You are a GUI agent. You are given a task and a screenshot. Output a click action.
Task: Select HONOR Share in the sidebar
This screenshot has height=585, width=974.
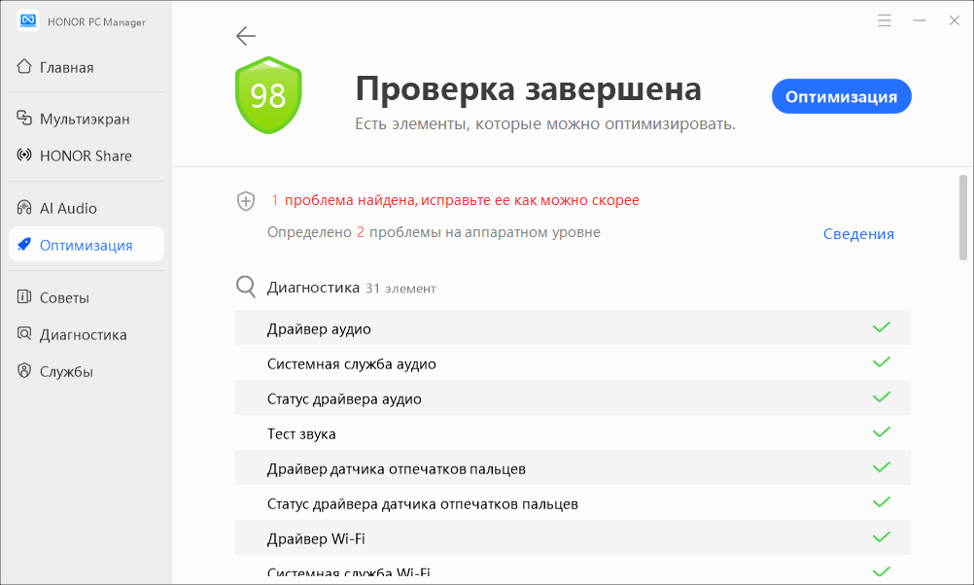(x=85, y=155)
